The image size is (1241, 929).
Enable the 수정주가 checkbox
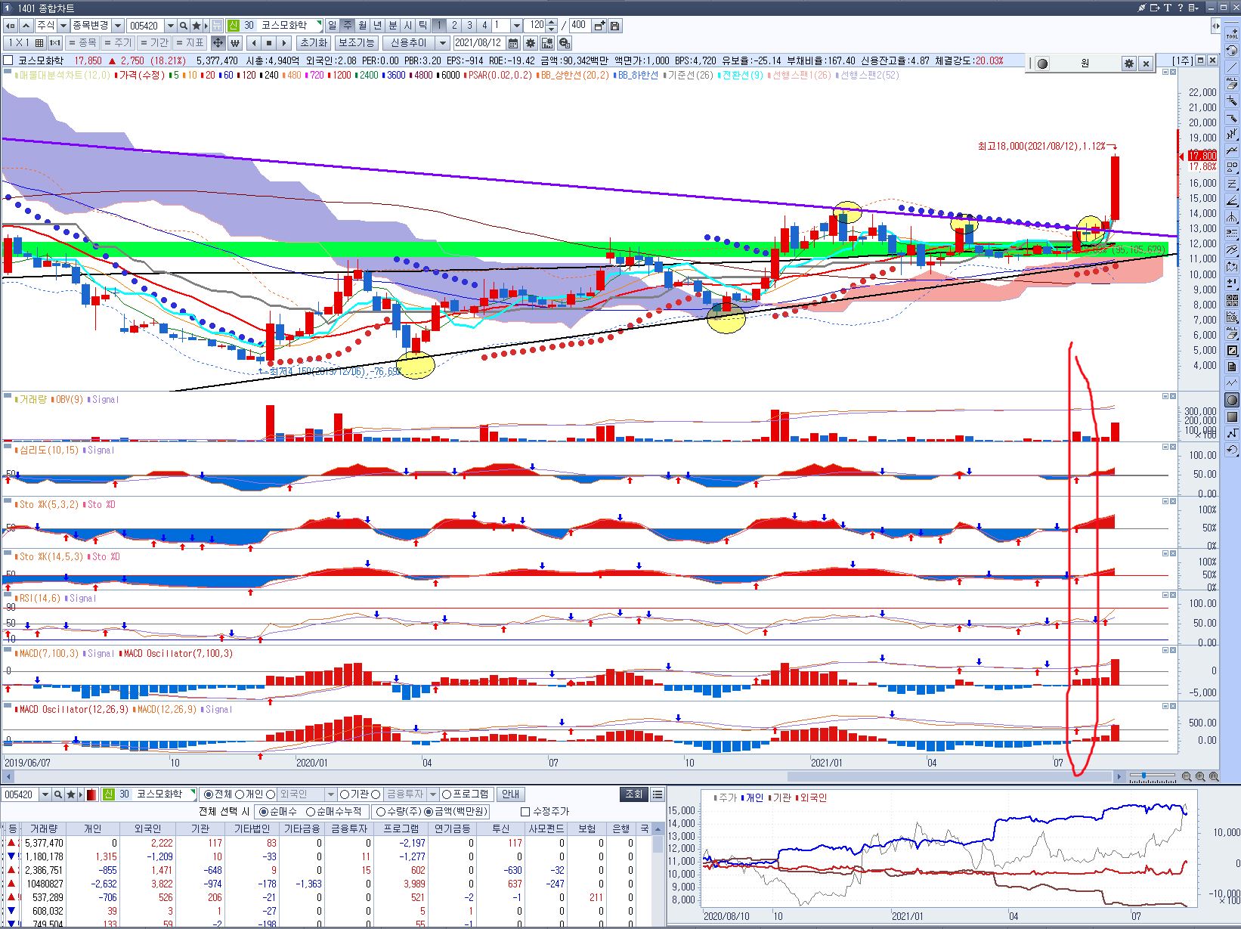pyautogui.click(x=525, y=812)
